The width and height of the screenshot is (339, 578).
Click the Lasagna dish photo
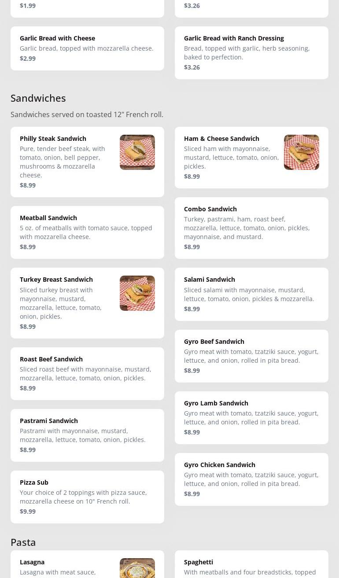[x=137, y=568]
